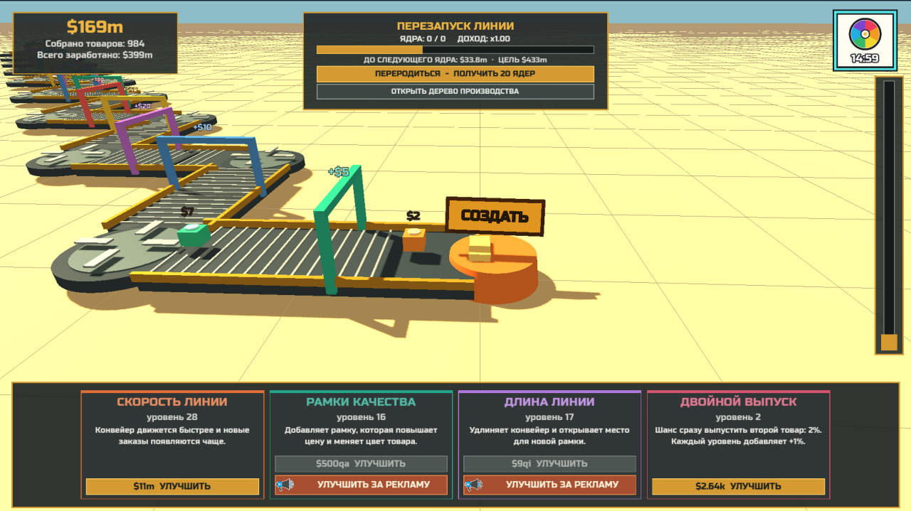Viewport: 911px width, 511px height.
Task: Upgrade Длина линии by watching ad
Action: click(x=549, y=485)
